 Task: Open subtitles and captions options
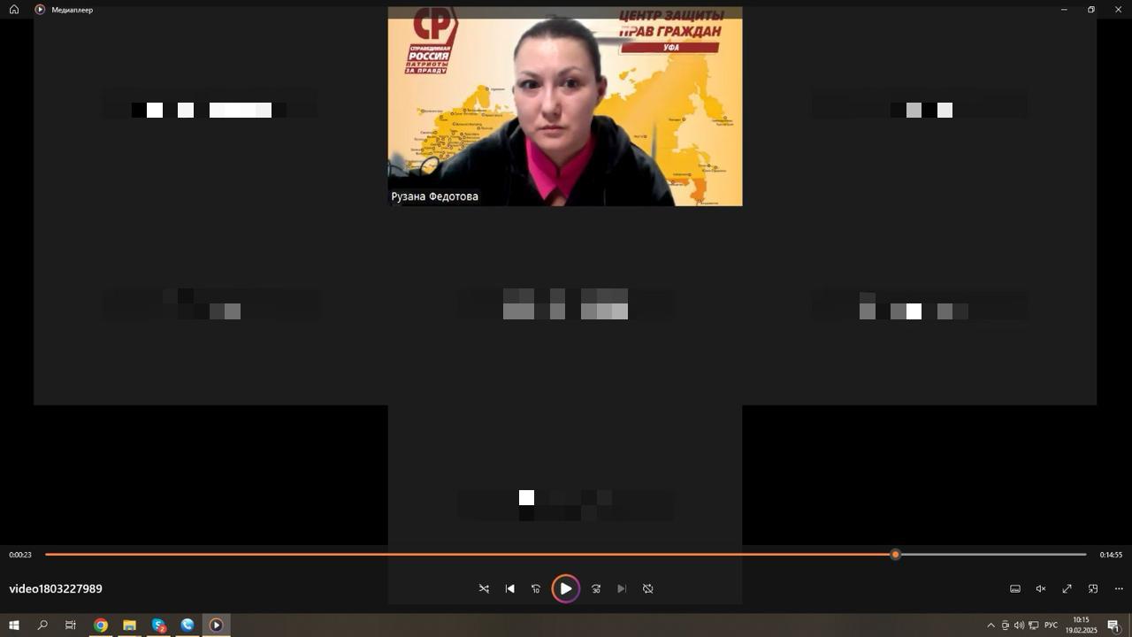(1015, 588)
